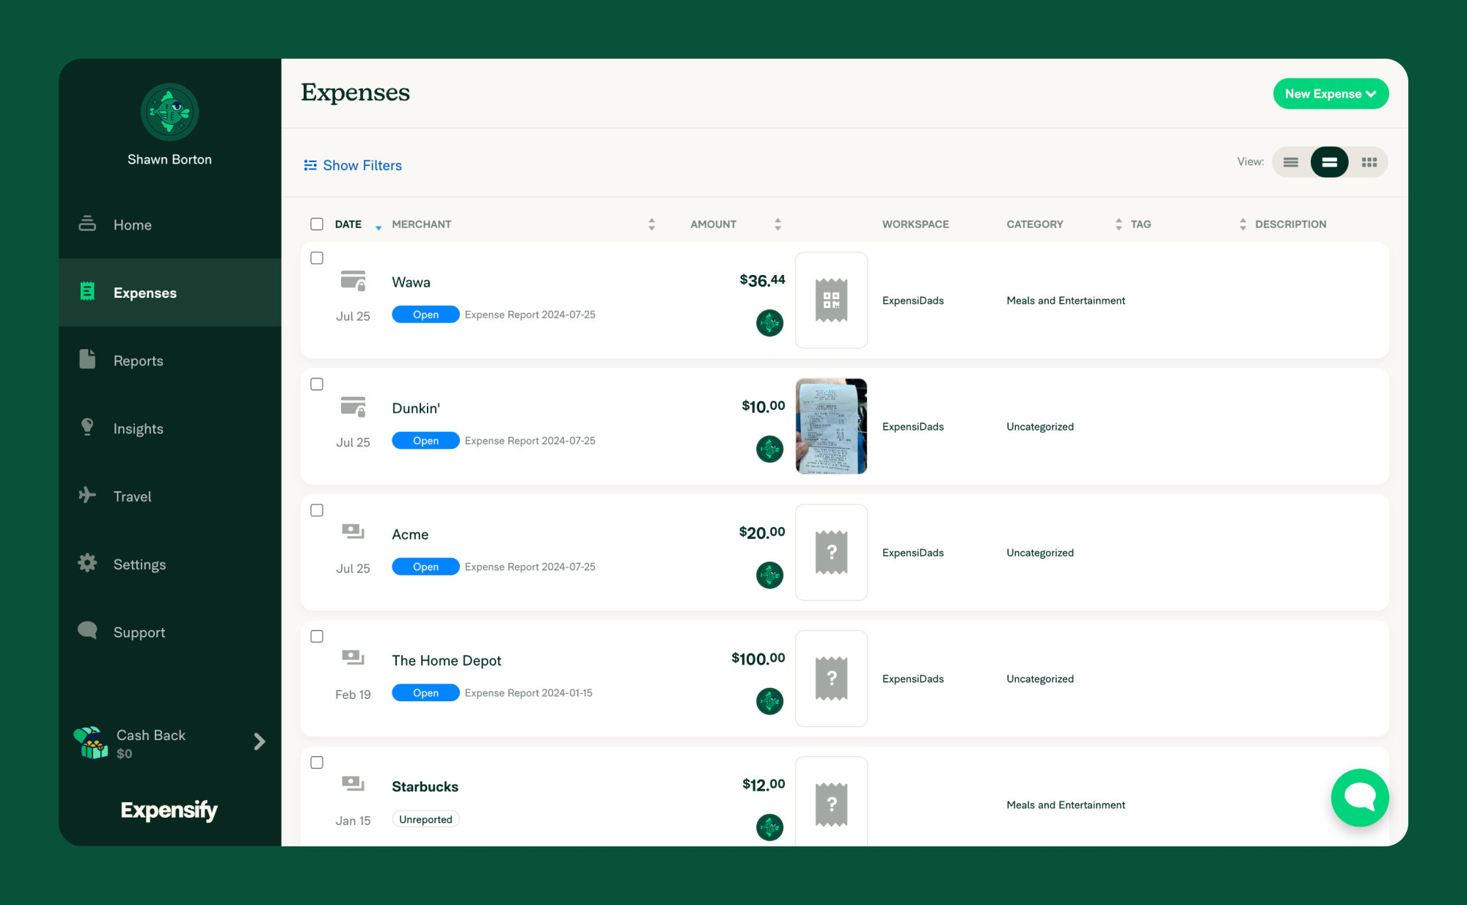Click the Wawa card expense icon
Image resolution: width=1467 pixels, height=905 pixels.
click(x=353, y=281)
